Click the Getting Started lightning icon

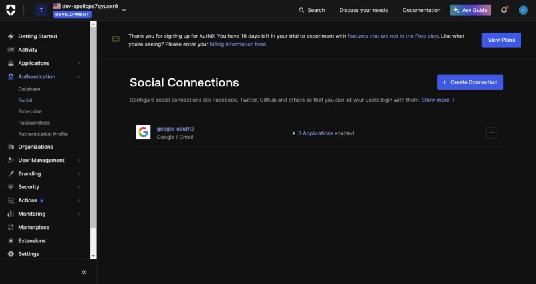point(11,36)
